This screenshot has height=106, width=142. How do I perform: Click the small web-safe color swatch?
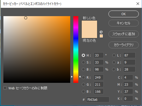(101, 36)
